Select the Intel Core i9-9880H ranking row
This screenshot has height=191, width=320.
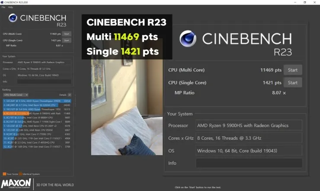click(x=37, y=118)
